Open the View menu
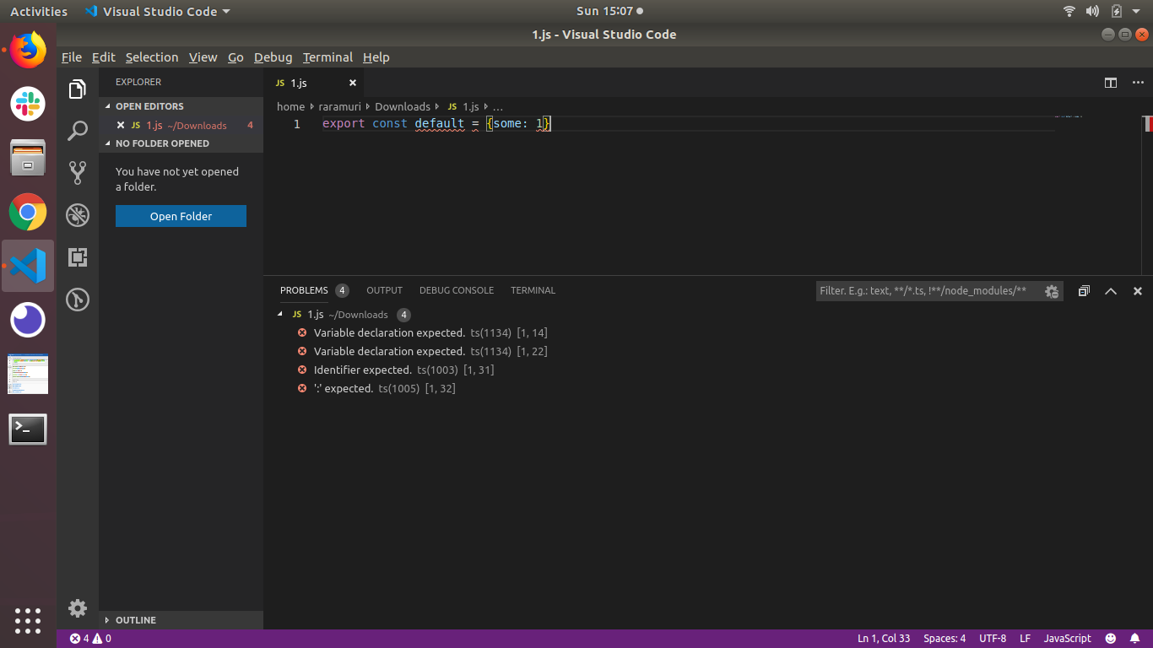This screenshot has height=648, width=1153. point(203,57)
